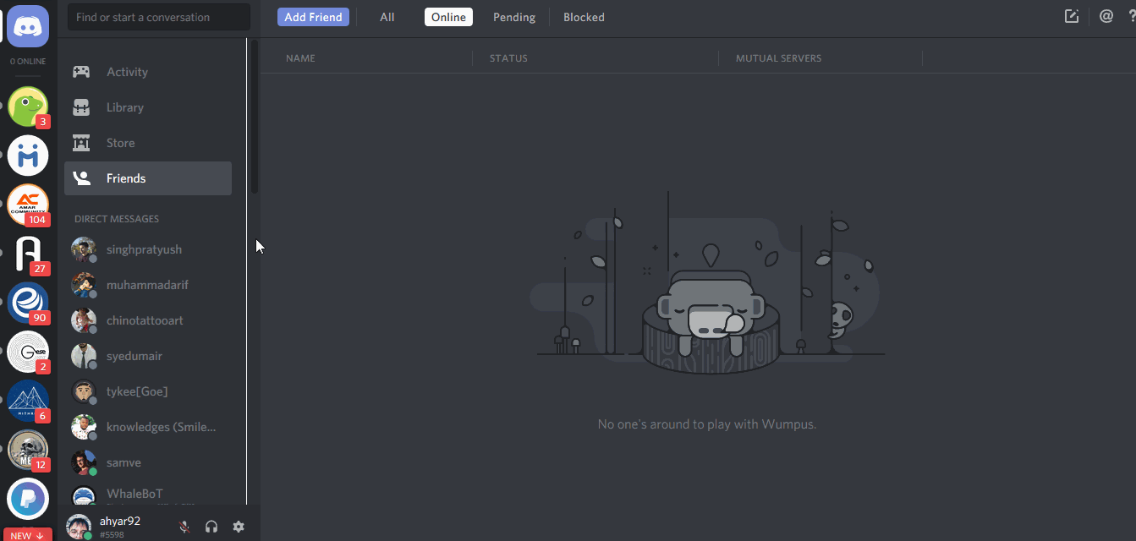Select the Friends section label
The image size is (1136, 541).
(x=126, y=178)
